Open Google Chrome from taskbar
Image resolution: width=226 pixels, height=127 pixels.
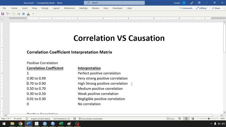tap(20, 124)
